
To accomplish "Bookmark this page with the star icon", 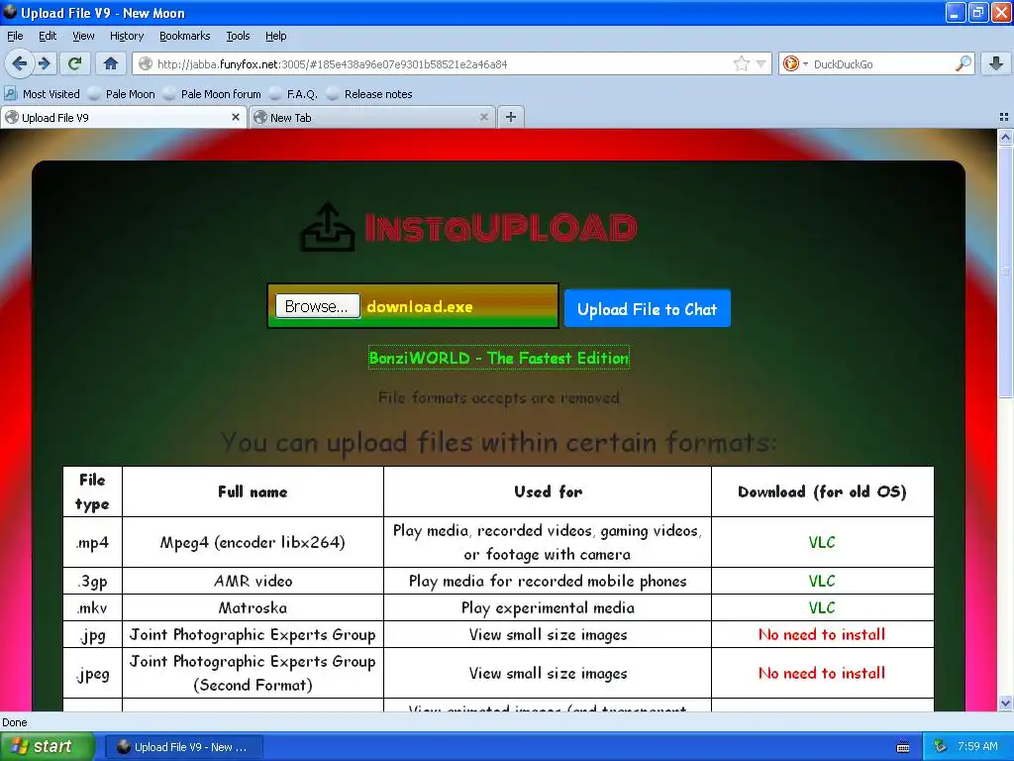I will (741, 63).
